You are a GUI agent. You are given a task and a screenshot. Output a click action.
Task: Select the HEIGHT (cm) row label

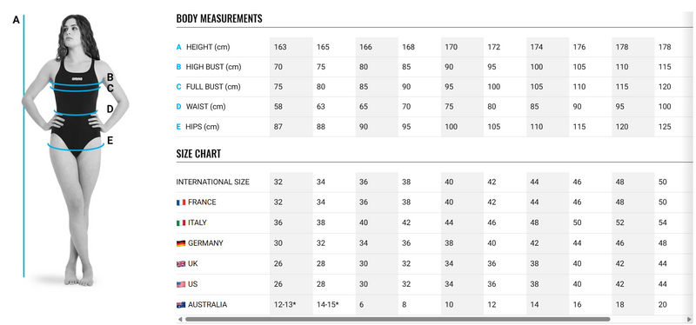pyautogui.click(x=208, y=47)
